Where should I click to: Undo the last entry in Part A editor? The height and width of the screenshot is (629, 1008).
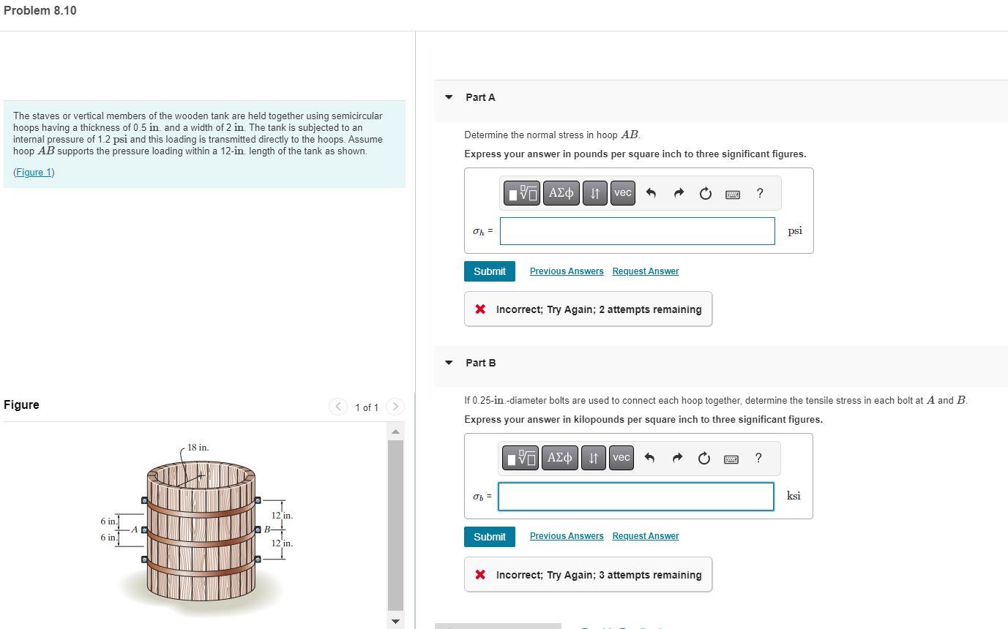[x=651, y=192]
